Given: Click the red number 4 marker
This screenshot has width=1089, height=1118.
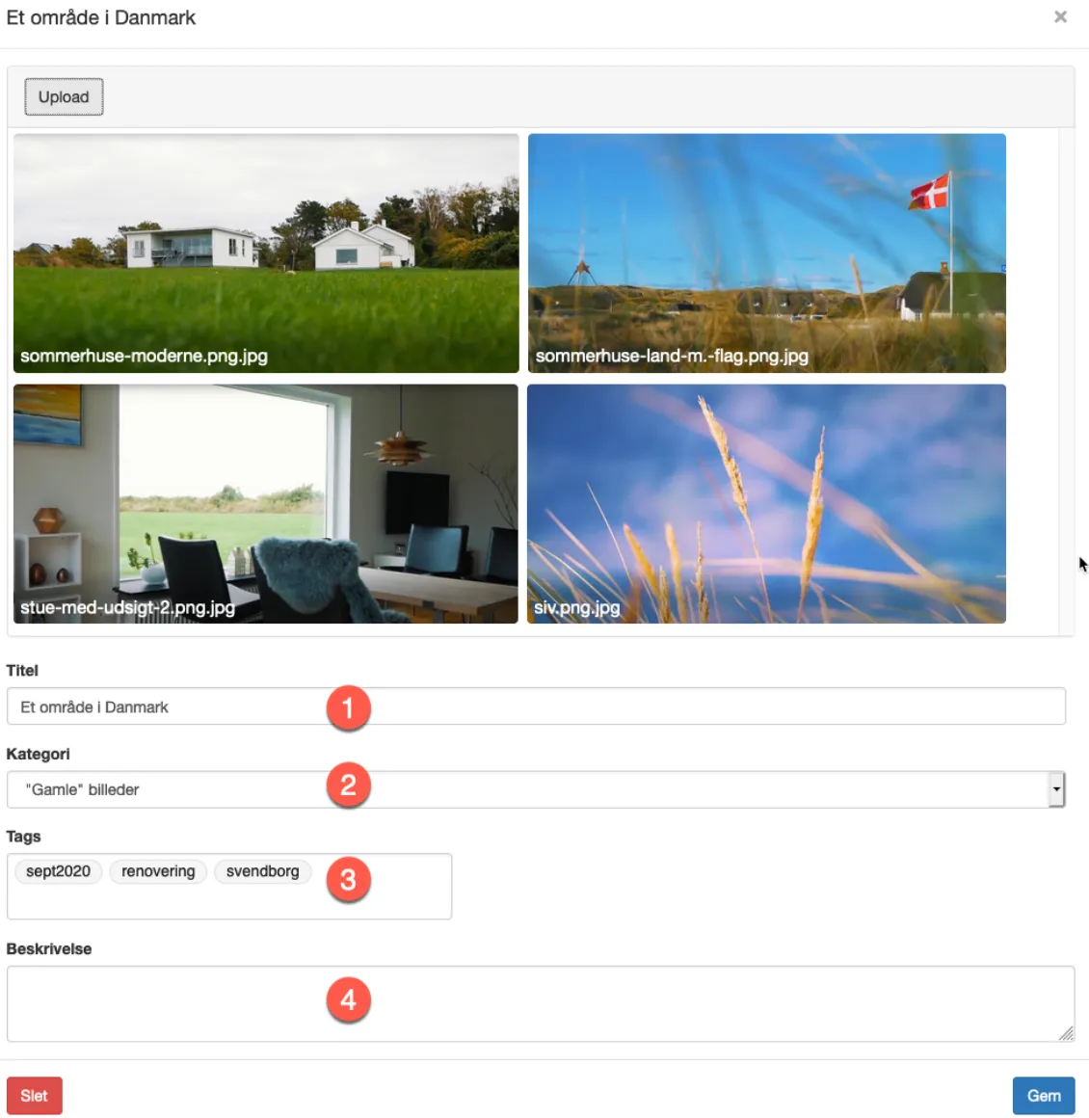Looking at the screenshot, I should click(348, 1000).
